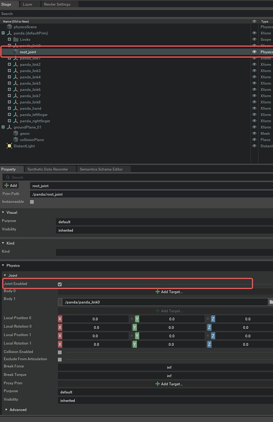
Task: Click the red X swatch for Local Position 0
Action: [x=59, y=319]
